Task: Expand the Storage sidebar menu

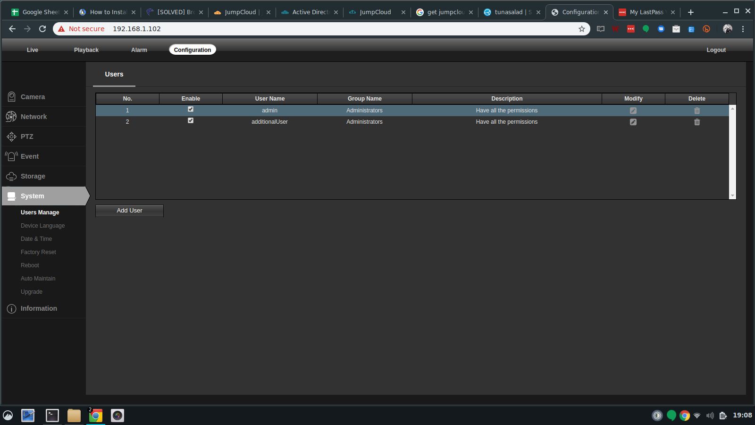Action: (x=33, y=176)
